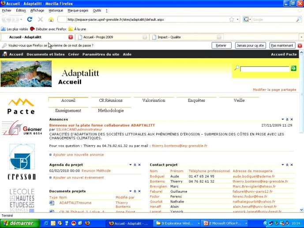Reload the page with the refresh icon

tap(30, 19)
